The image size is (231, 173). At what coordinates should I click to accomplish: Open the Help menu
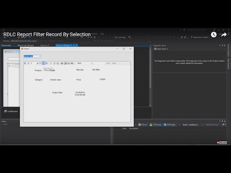click(102, 34)
